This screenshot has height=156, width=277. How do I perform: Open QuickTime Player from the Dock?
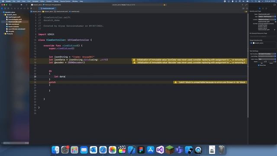pos(198,150)
